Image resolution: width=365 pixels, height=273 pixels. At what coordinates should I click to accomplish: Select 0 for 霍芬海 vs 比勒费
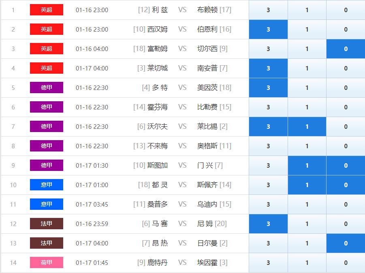(346, 107)
